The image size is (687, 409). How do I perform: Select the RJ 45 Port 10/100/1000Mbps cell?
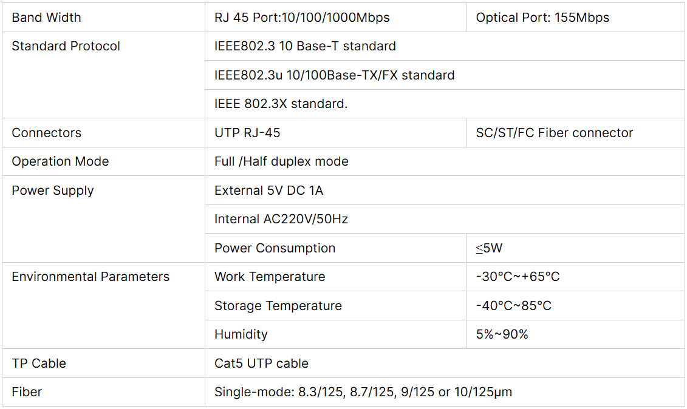tap(302, 18)
